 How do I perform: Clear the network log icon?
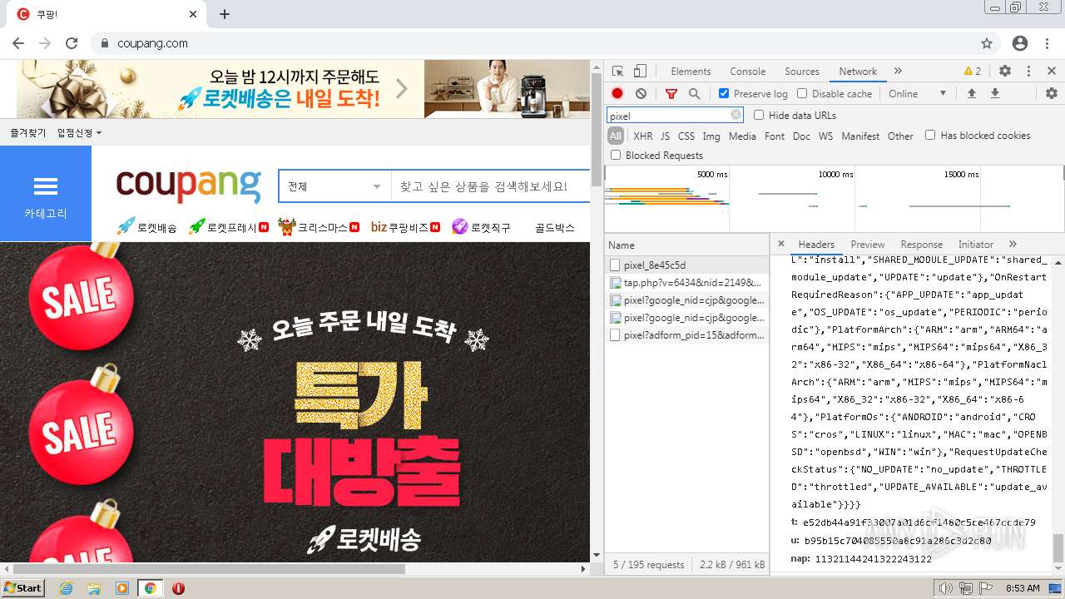(x=641, y=94)
